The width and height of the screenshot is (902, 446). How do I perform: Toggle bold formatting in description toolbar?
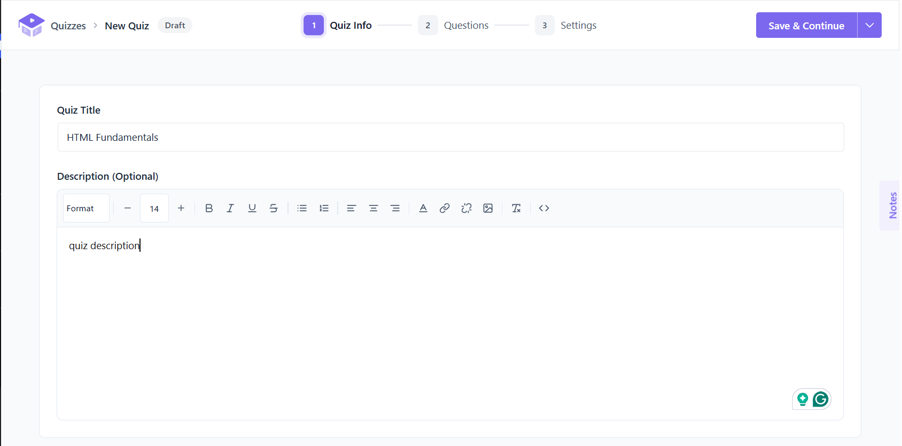pyautogui.click(x=209, y=208)
